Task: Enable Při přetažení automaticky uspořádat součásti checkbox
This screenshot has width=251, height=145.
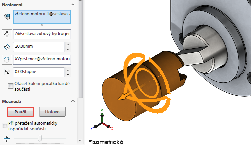Action: tap(5, 126)
